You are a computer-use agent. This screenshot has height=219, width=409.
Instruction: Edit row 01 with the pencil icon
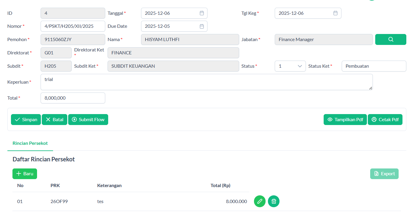point(260,201)
